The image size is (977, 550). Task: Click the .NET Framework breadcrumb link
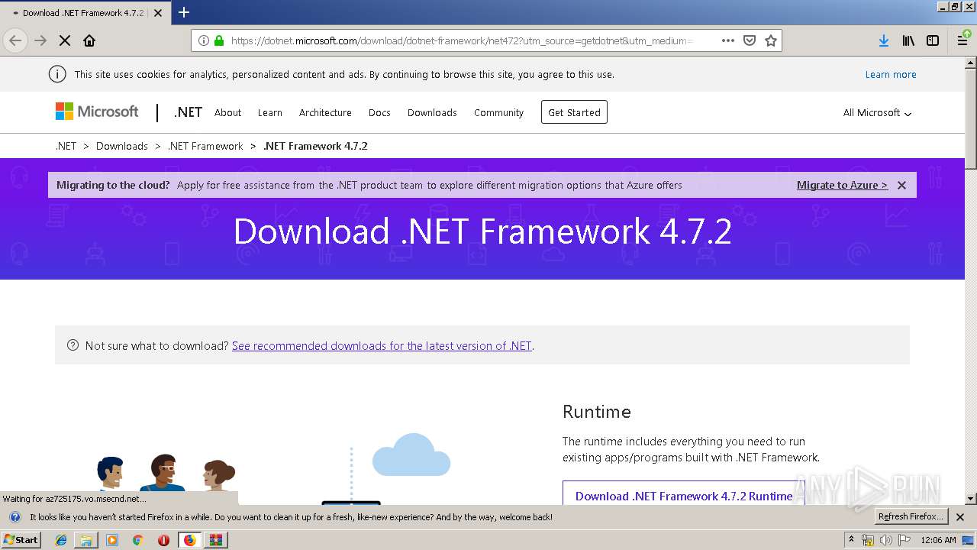pyautogui.click(x=205, y=146)
